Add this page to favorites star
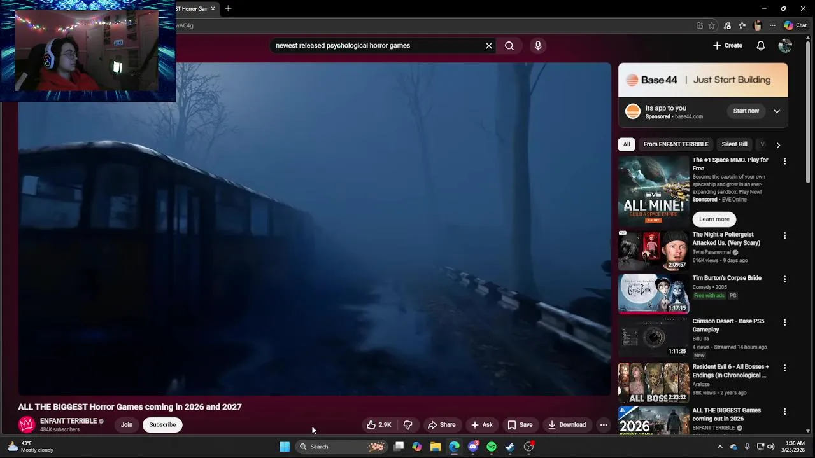The image size is (815, 458). pos(712,25)
